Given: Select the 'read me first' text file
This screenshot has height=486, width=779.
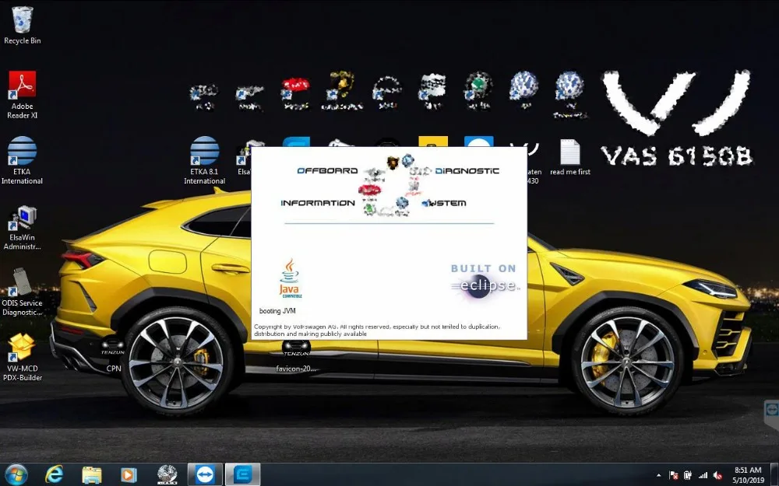Looking at the screenshot, I should pos(570,157).
